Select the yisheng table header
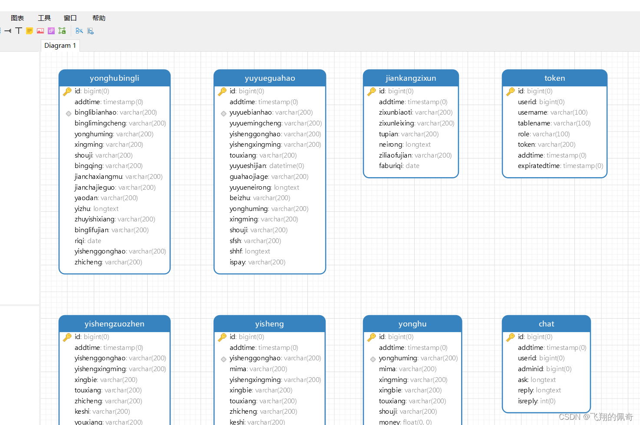 tap(270, 324)
